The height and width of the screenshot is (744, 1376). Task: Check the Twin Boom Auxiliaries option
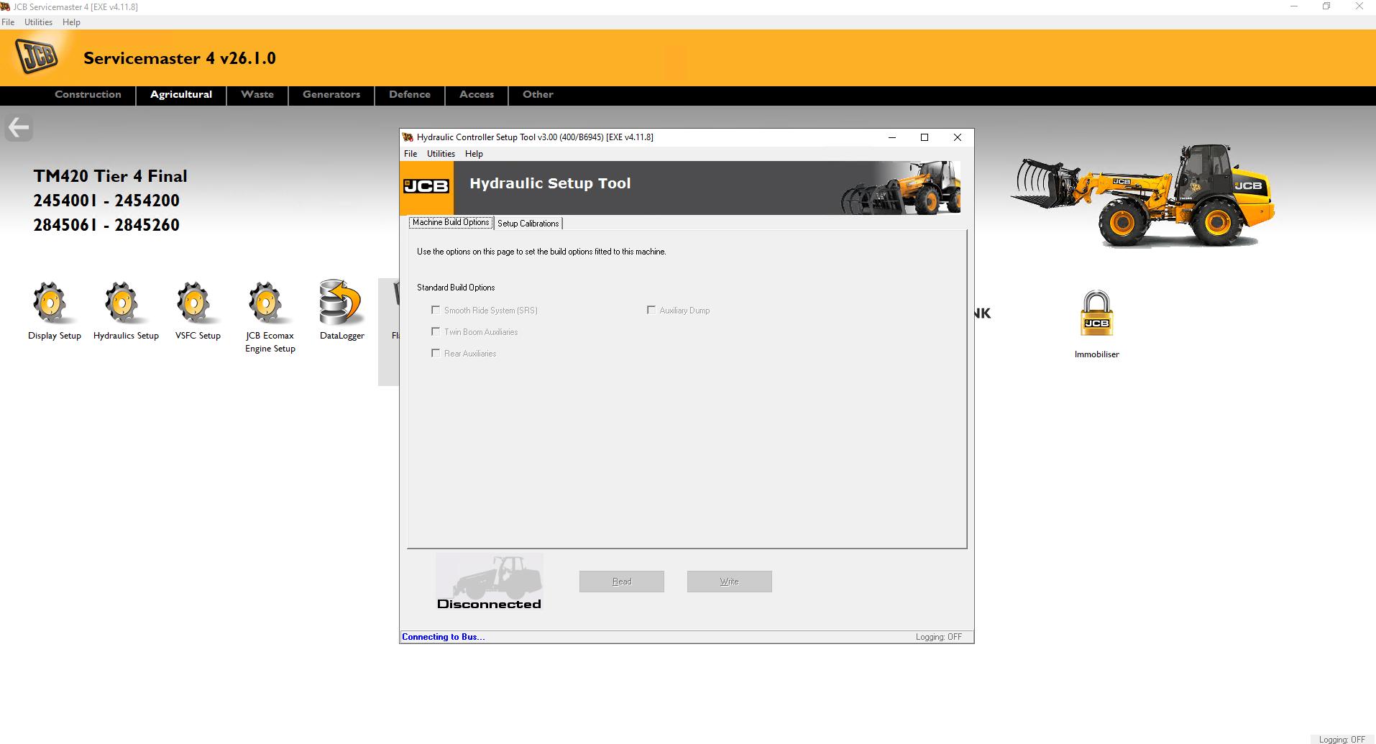[x=436, y=331]
